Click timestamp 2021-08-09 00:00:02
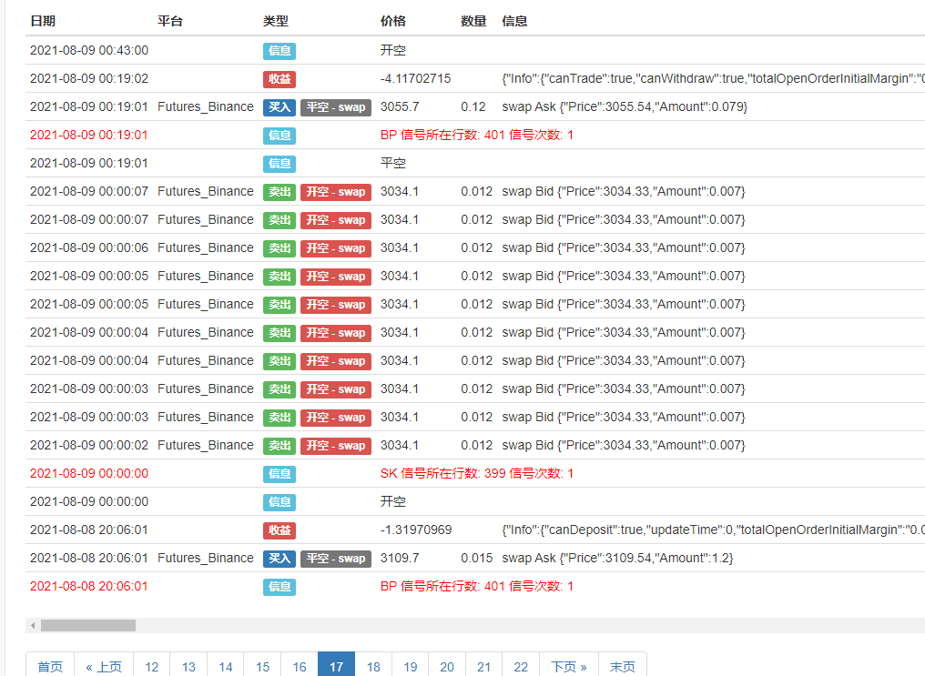The height and width of the screenshot is (676, 925). click(x=89, y=445)
